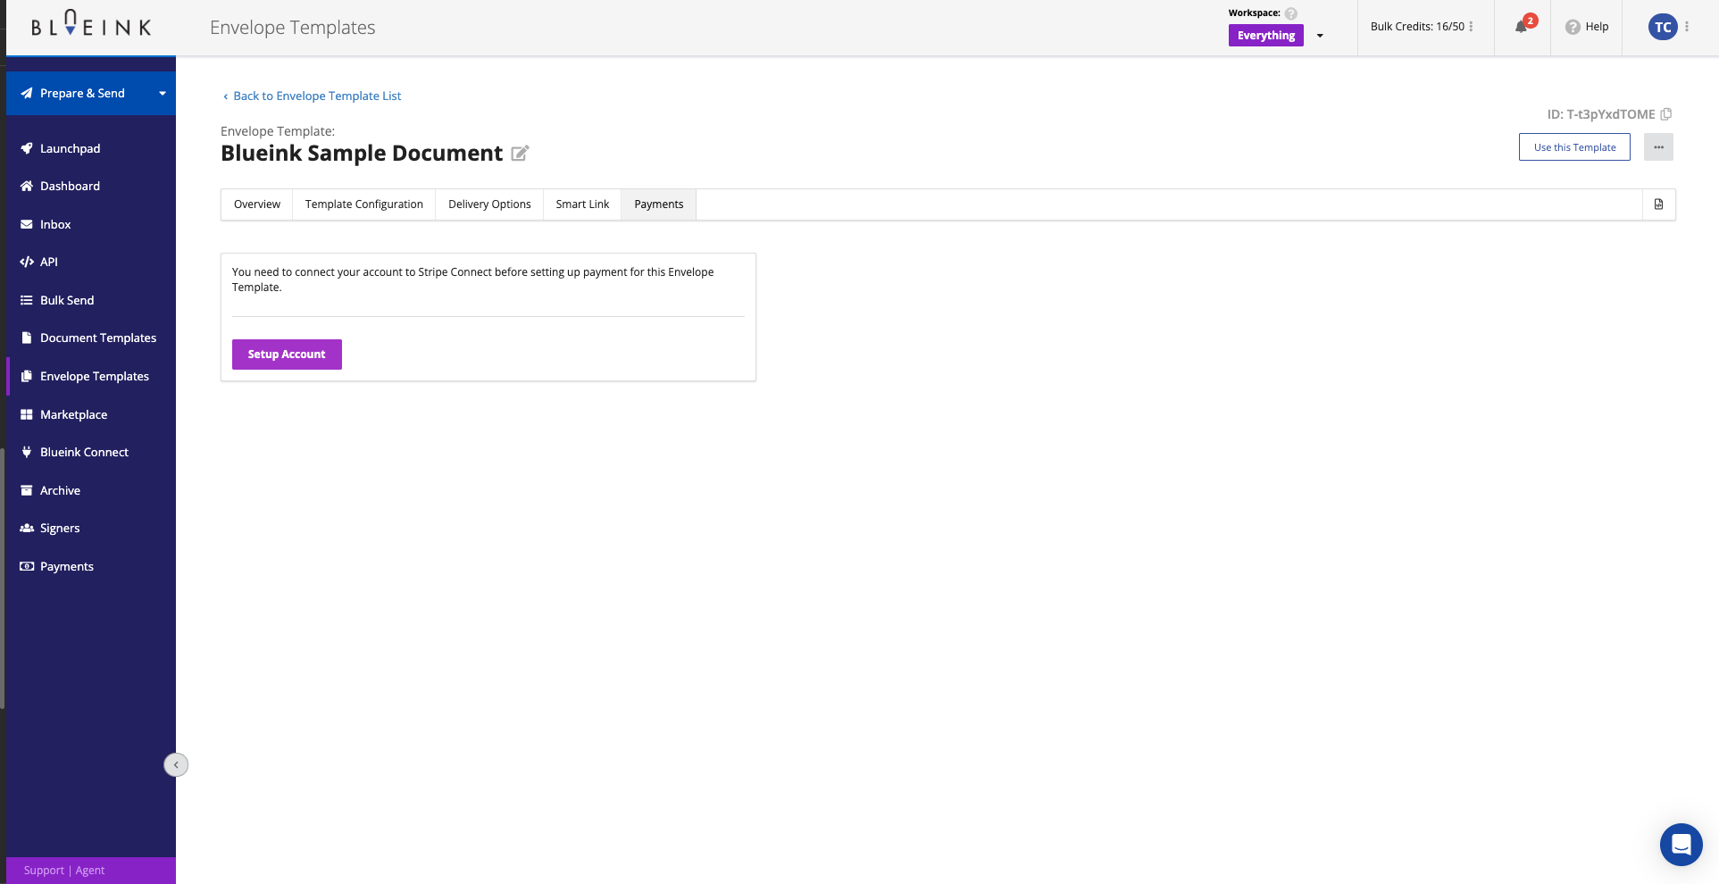The height and width of the screenshot is (884, 1719).
Task: Open Document Templates file icon
Action: pyautogui.click(x=27, y=338)
